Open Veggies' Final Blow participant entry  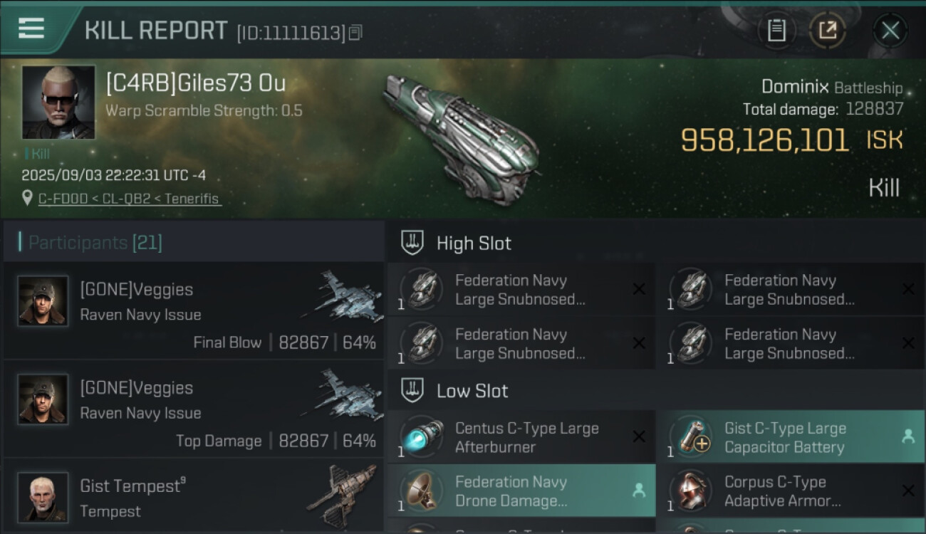[x=194, y=312]
